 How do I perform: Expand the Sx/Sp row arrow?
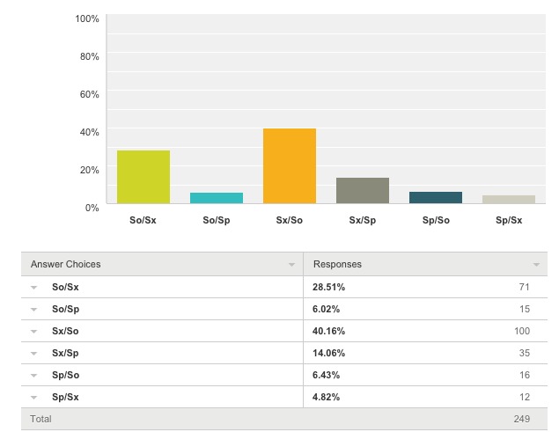(33, 354)
